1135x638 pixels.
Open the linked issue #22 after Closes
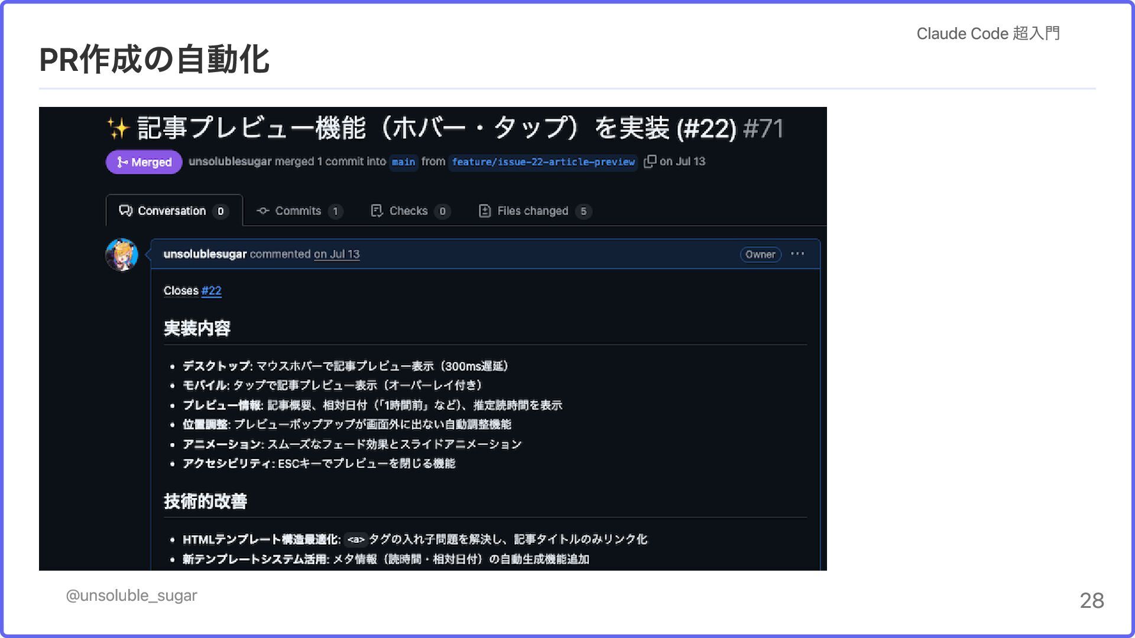[x=211, y=291]
